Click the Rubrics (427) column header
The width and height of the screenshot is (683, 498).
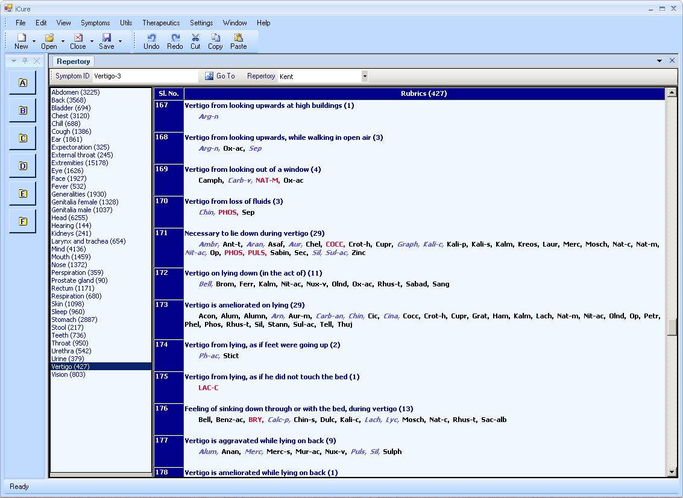(424, 93)
